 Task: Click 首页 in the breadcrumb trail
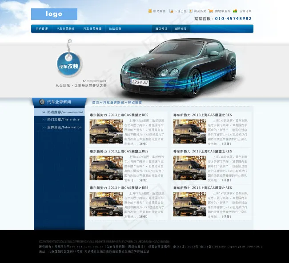click(95, 103)
